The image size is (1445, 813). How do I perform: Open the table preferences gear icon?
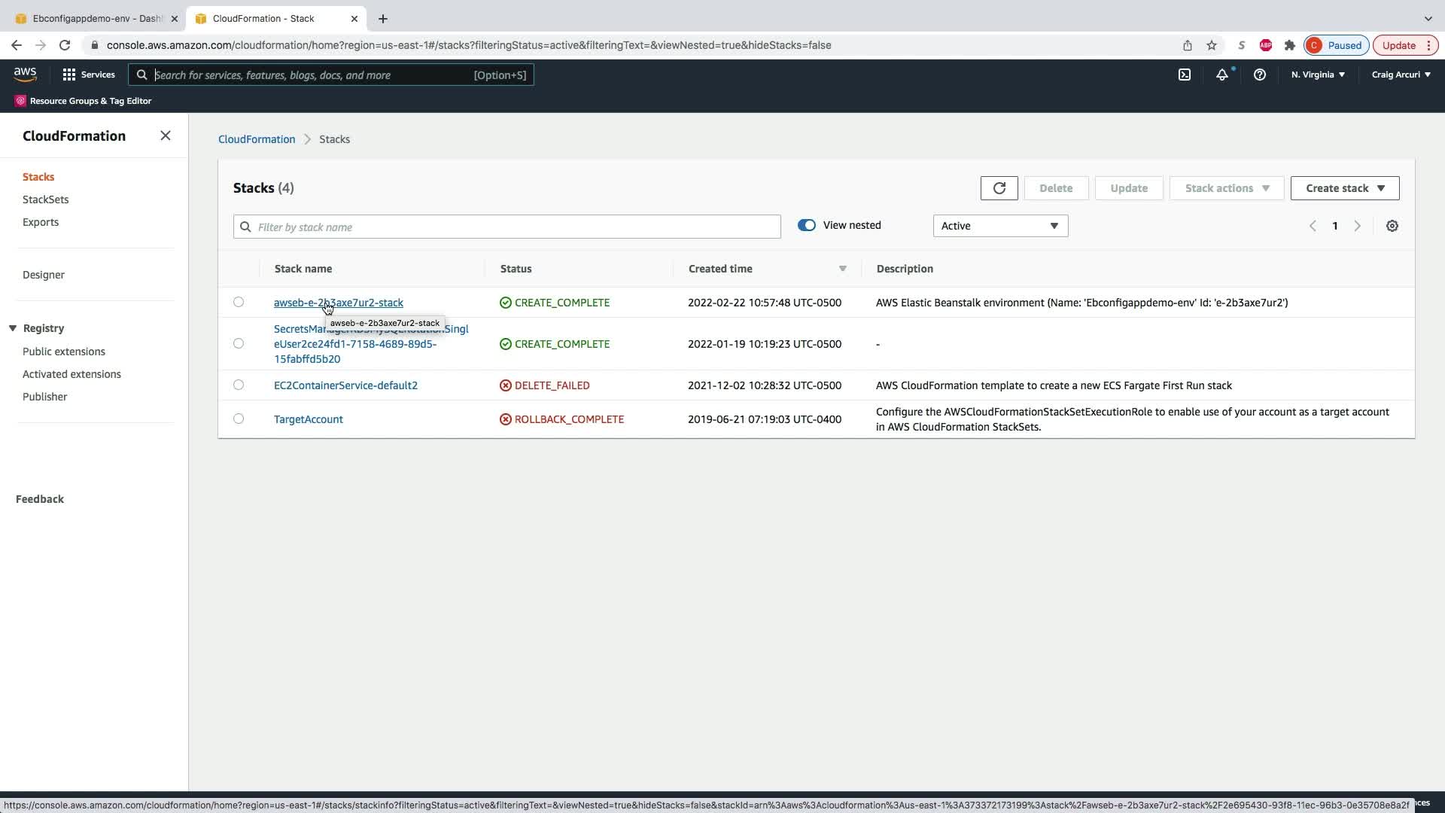pos(1392,226)
